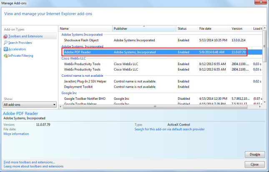
Task: Sort by the Publisher column header
Action: [144, 28]
